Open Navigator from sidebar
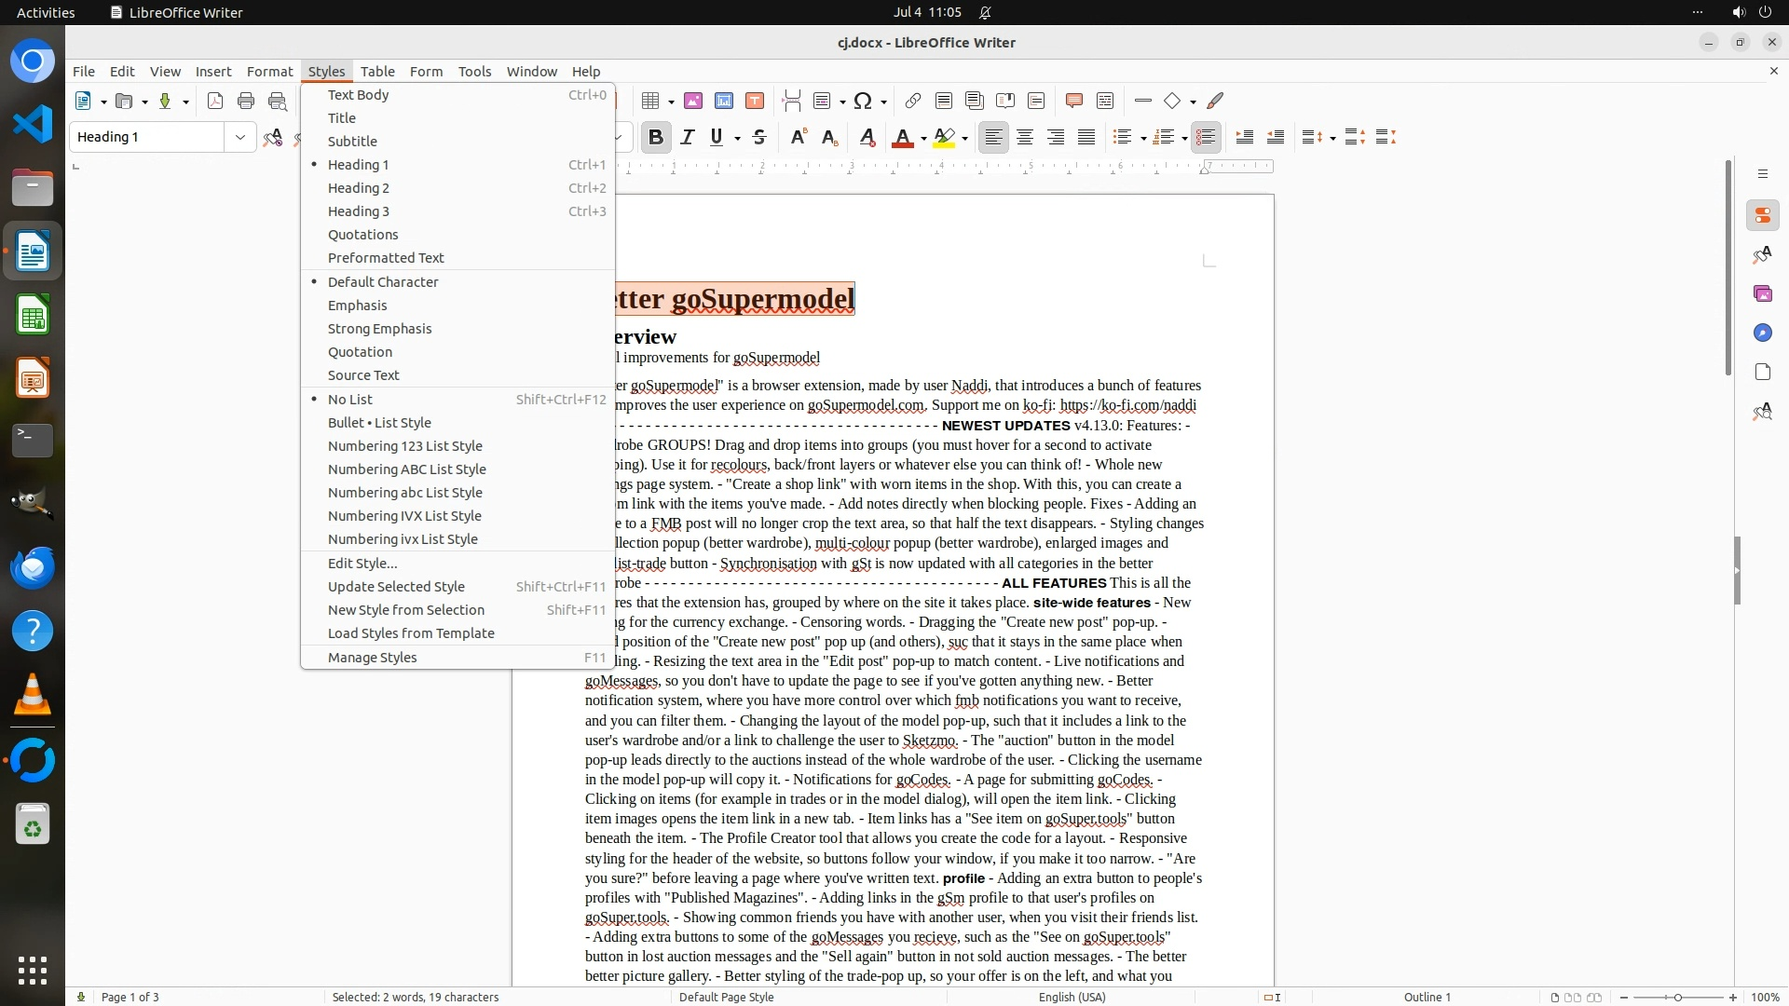The width and height of the screenshot is (1789, 1006). point(1762,333)
